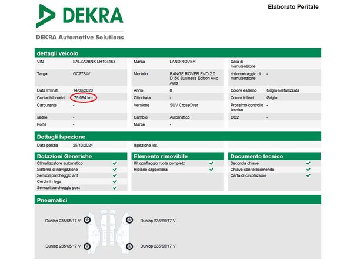Click the Versione value SUV CrossOver

183,105
